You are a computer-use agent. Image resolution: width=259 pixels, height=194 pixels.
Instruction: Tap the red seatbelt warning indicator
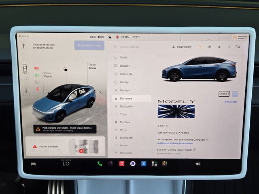[38, 89]
